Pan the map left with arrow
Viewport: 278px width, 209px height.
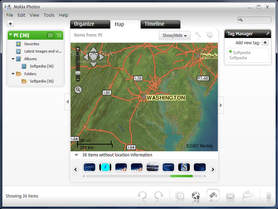tap(86, 57)
